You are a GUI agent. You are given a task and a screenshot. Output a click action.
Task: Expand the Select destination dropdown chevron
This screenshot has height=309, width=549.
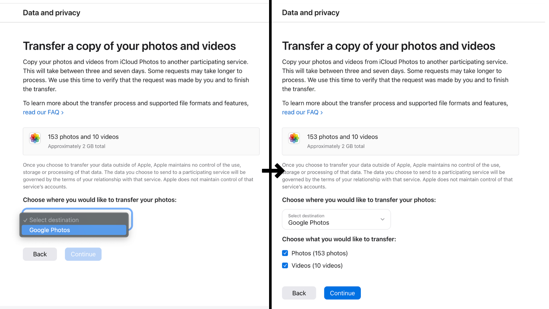click(x=382, y=219)
